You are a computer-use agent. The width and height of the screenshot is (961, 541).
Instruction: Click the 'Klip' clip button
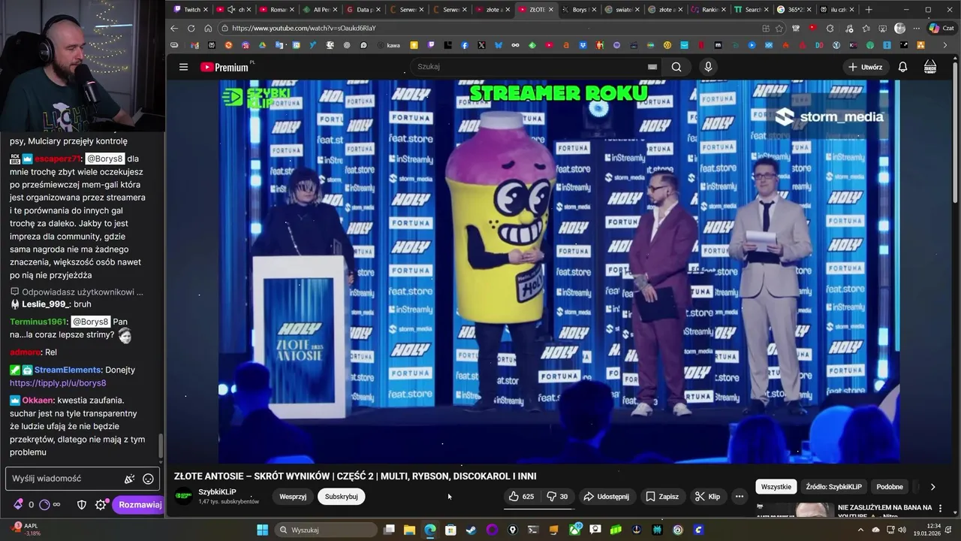click(x=708, y=497)
